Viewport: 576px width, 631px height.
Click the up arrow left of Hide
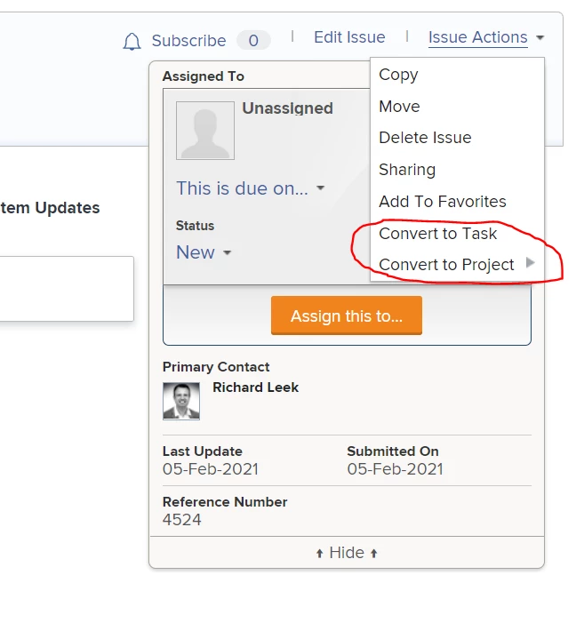click(x=320, y=554)
